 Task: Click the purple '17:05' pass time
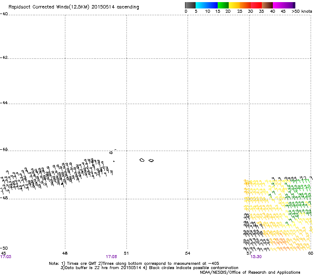click(6, 257)
